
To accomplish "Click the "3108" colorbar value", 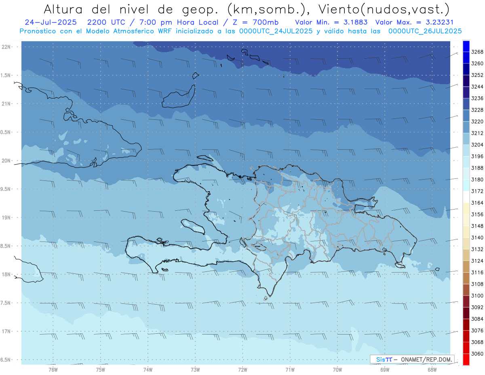I will 477,284.
